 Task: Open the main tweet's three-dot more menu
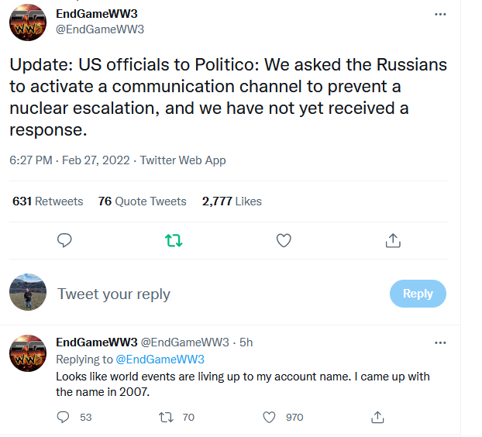coord(440,15)
